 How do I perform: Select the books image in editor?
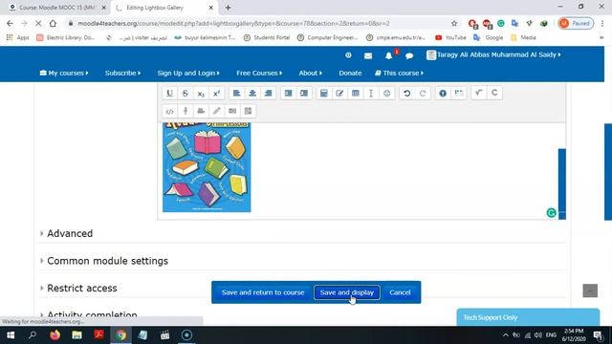click(207, 167)
